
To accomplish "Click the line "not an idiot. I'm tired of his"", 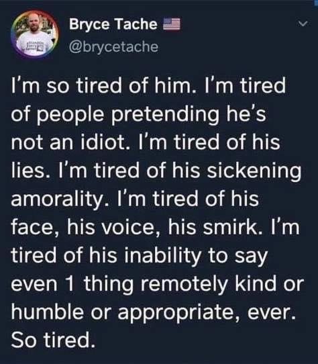I will (146, 142).
